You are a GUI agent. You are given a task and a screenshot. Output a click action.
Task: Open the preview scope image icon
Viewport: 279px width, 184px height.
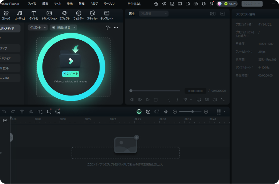point(223,14)
